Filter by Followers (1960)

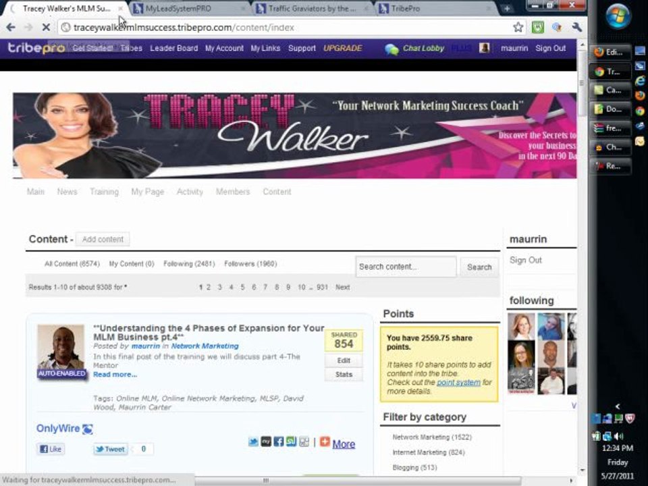point(250,264)
